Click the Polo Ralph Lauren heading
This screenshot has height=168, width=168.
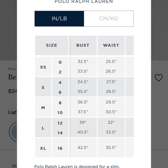point(84,1)
